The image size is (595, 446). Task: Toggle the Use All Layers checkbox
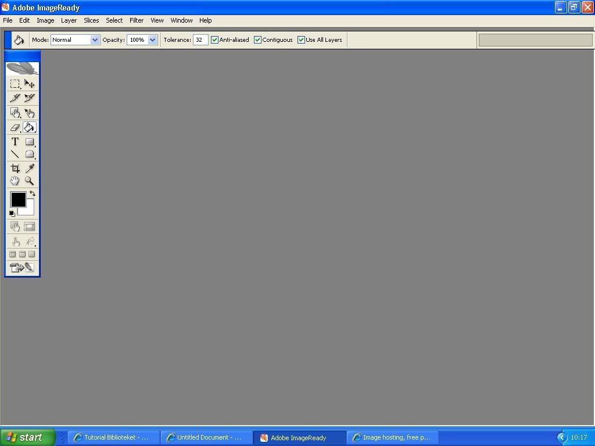301,40
